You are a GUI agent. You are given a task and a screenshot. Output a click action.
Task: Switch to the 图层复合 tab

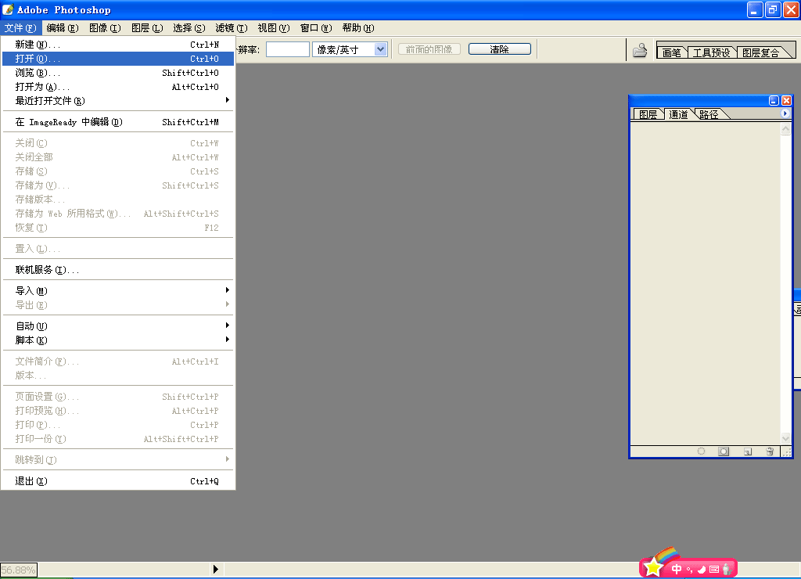pos(761,52)
